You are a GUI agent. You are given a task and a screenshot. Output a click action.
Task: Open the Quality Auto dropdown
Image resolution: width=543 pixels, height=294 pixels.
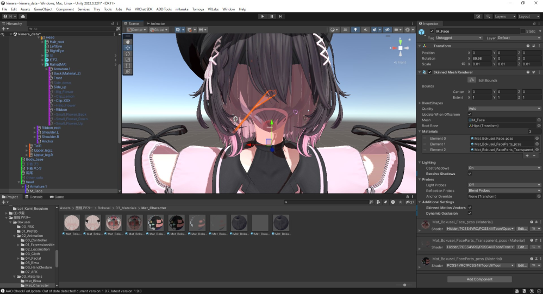point(504,108)
